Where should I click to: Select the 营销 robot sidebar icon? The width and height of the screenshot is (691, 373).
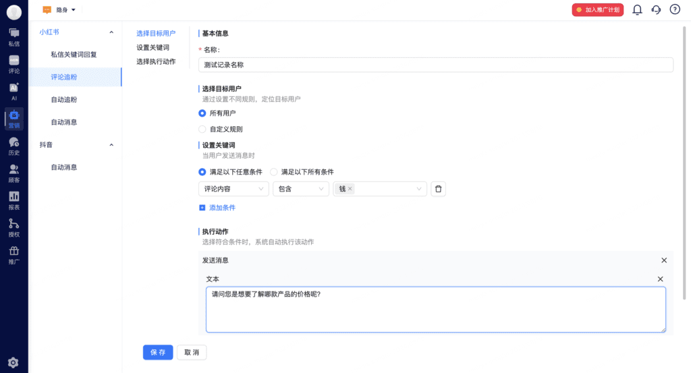14,119
